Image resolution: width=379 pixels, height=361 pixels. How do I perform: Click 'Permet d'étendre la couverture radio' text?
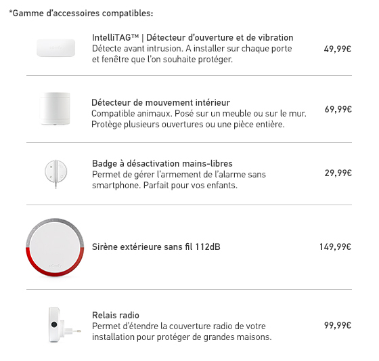click(x=182, y=331)
